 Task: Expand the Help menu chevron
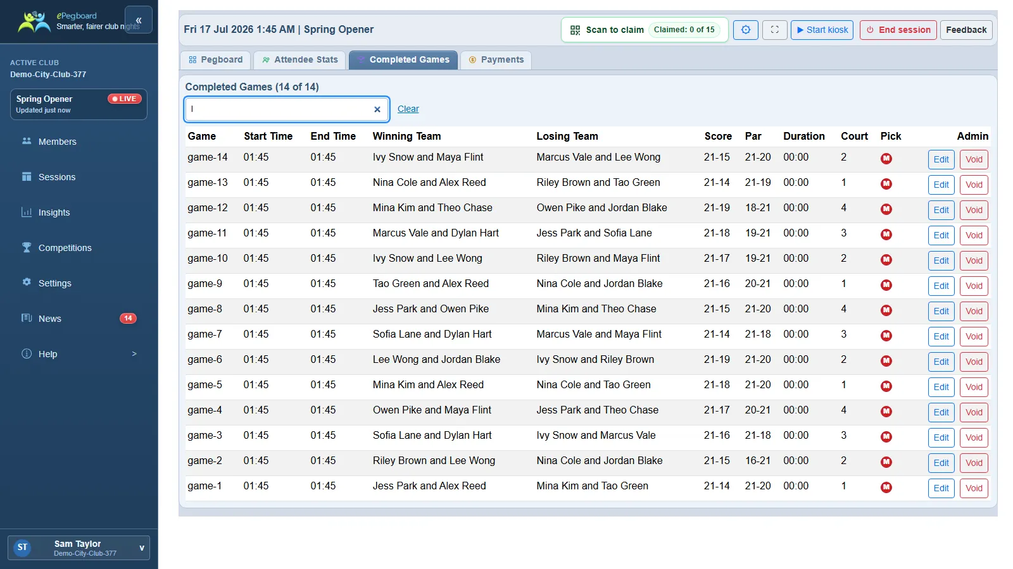point(134,354)
